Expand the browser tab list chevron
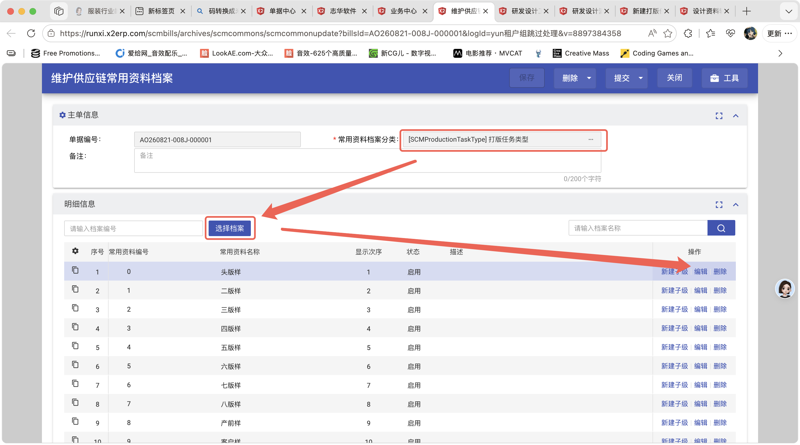Viewport: 800px width, 445px height. coord(789,11)
